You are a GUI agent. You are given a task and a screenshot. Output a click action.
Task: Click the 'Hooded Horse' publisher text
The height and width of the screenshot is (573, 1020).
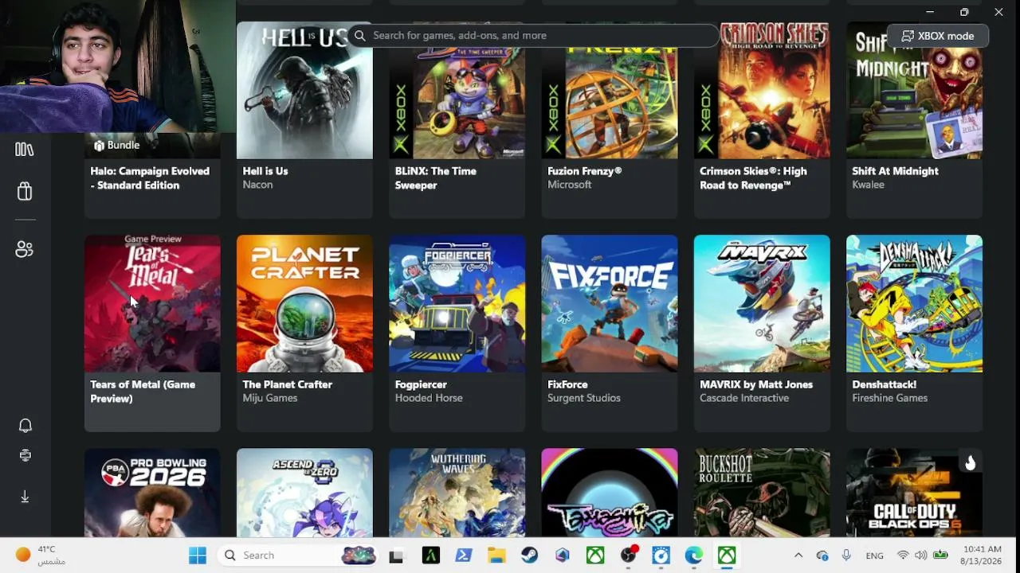(429, 398)
